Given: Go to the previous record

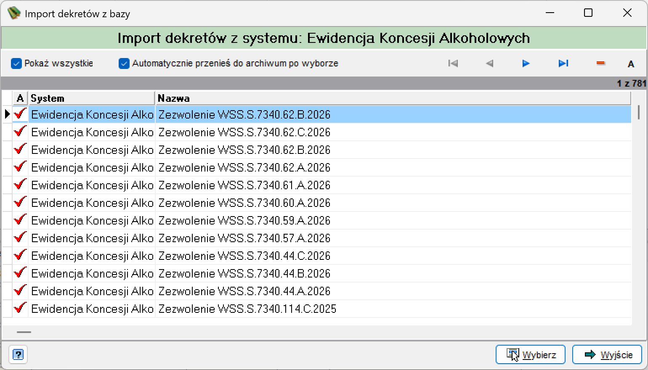Looking at the screenshot, I should click(x=489, y=63).
